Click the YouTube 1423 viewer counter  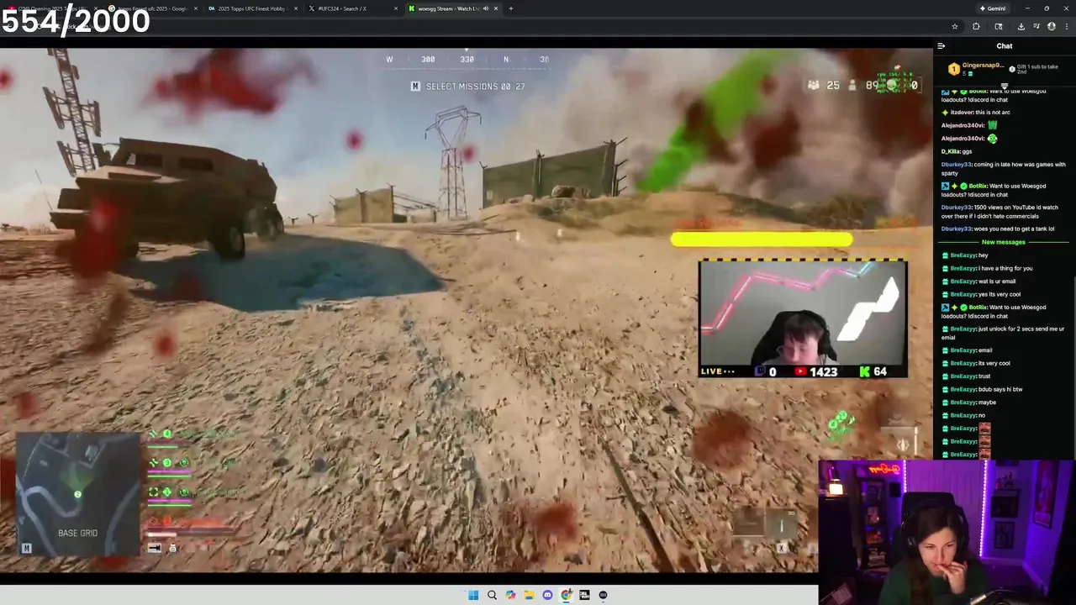[x=815, y=371]
